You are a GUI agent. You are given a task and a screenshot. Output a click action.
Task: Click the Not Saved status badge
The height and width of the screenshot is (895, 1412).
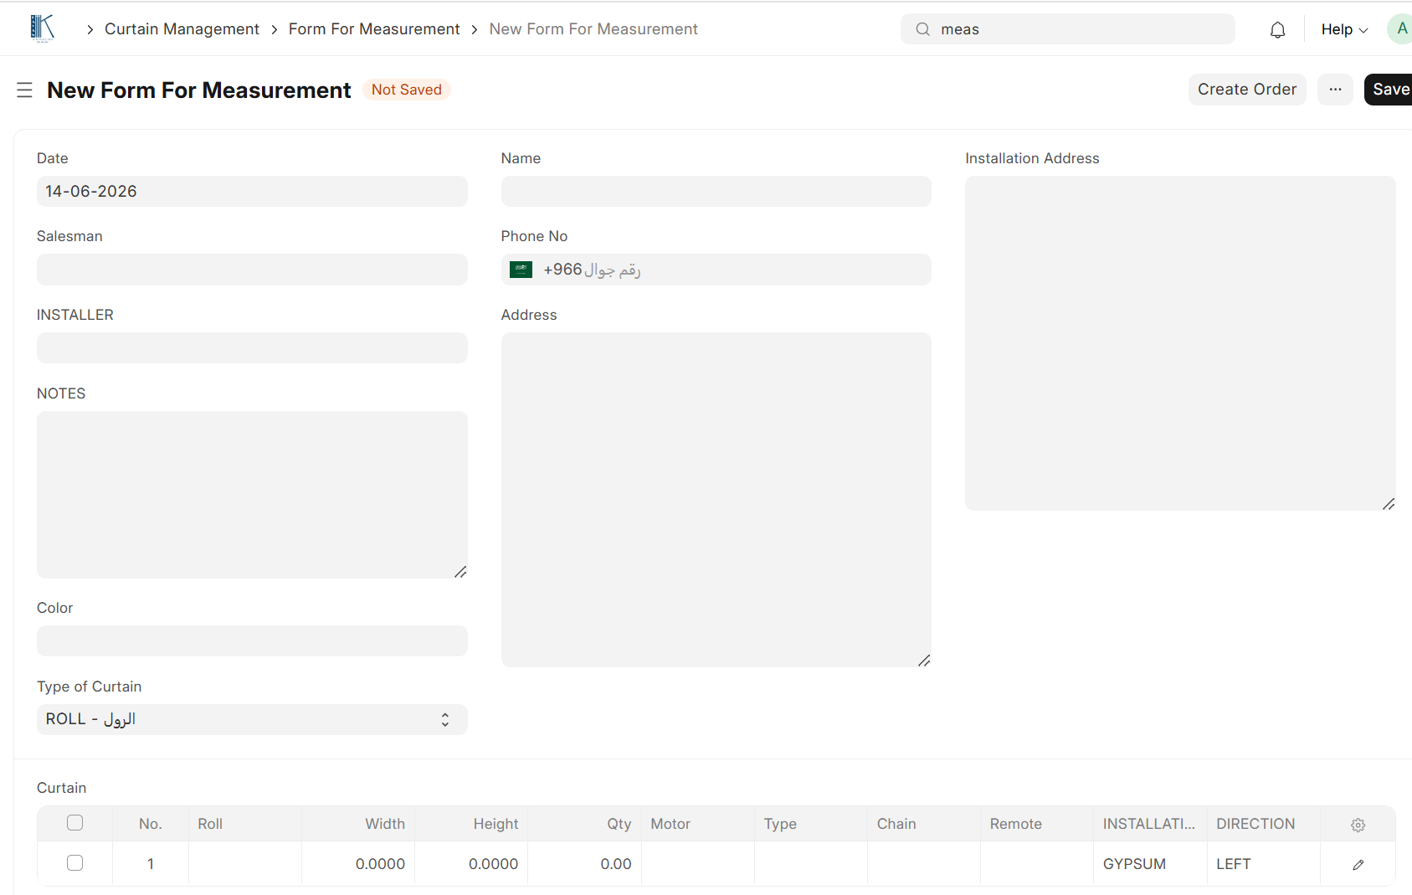407,90
